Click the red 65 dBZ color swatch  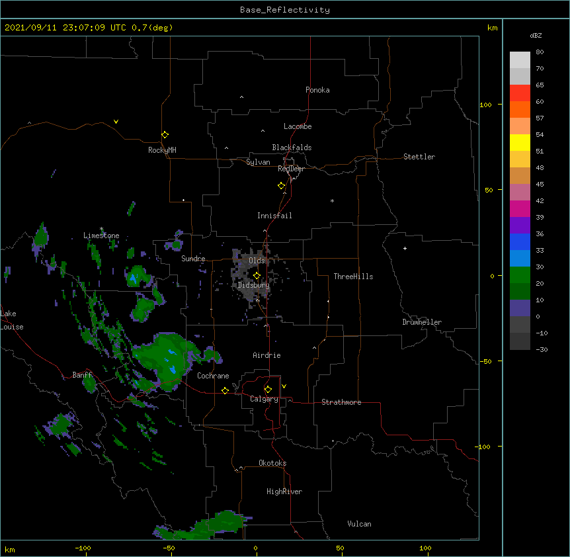(x=520, y=93)
